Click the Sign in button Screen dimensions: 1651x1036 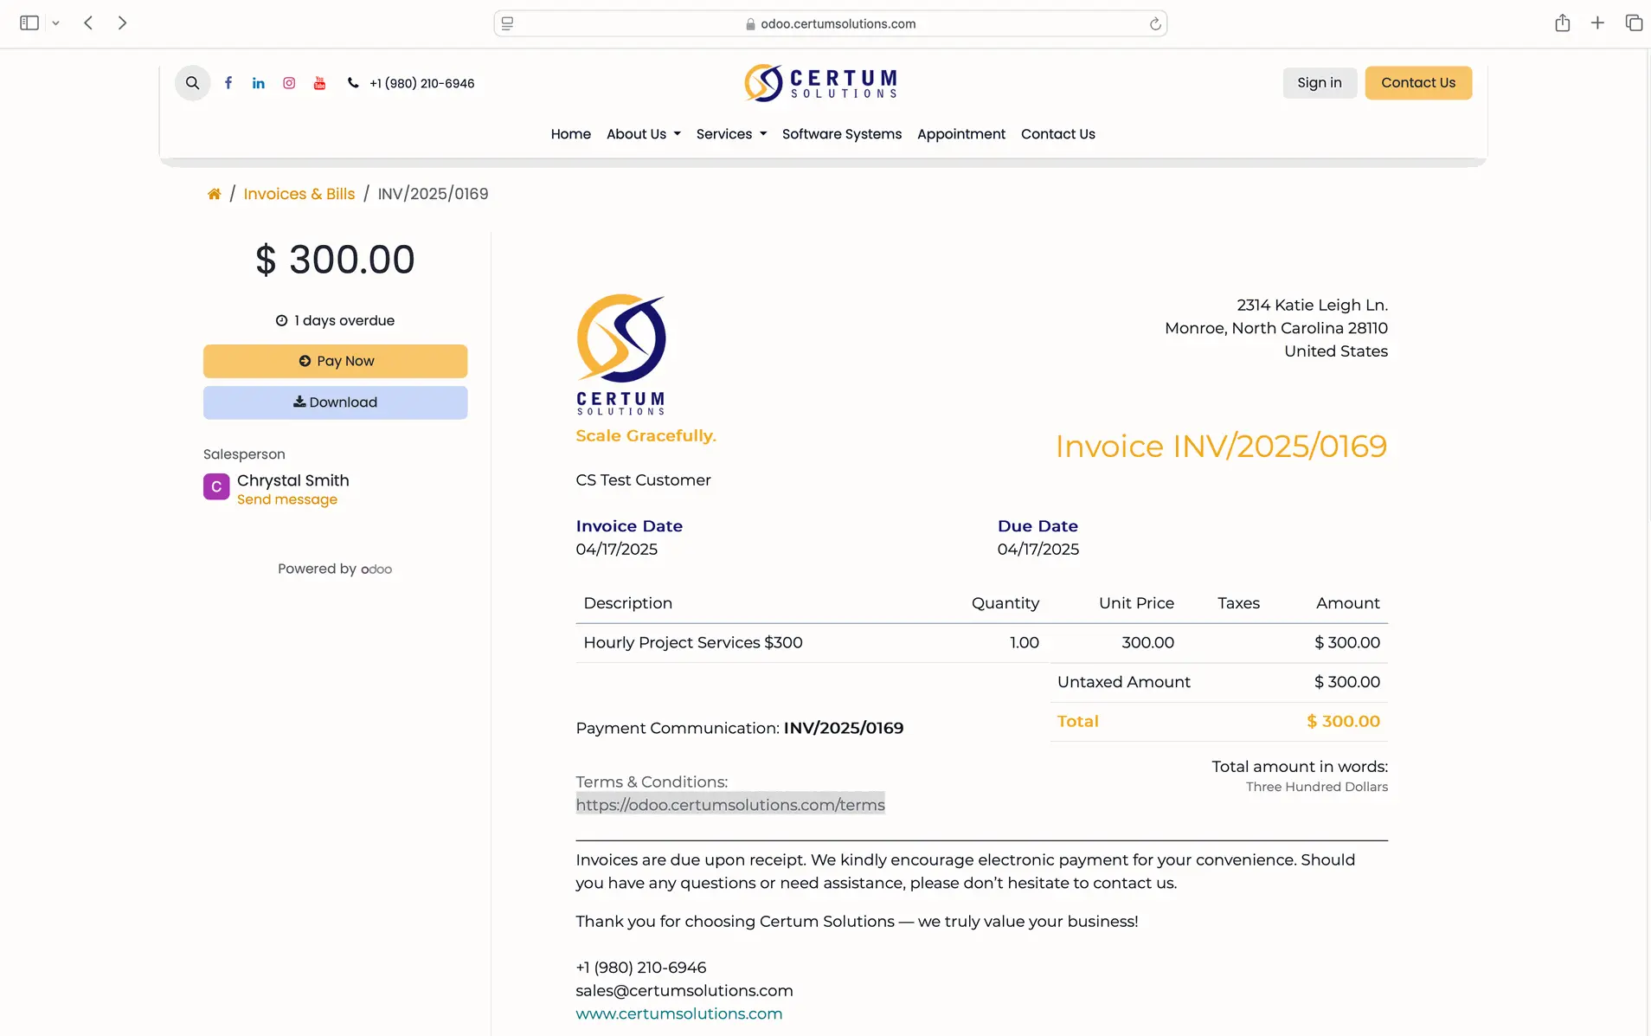[1320, 83]
